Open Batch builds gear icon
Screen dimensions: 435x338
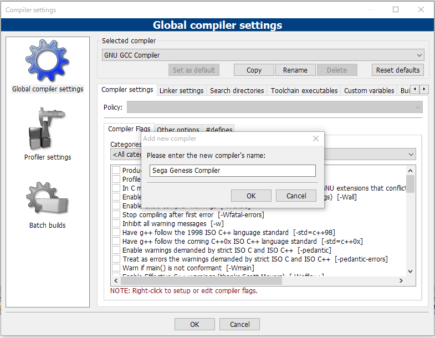[48, 199]
